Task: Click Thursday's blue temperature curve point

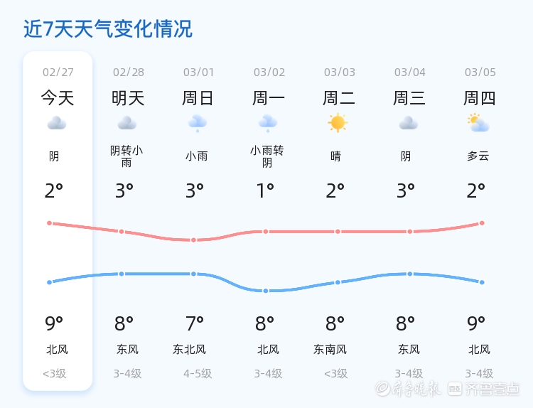Action: (x=482, y=282)
